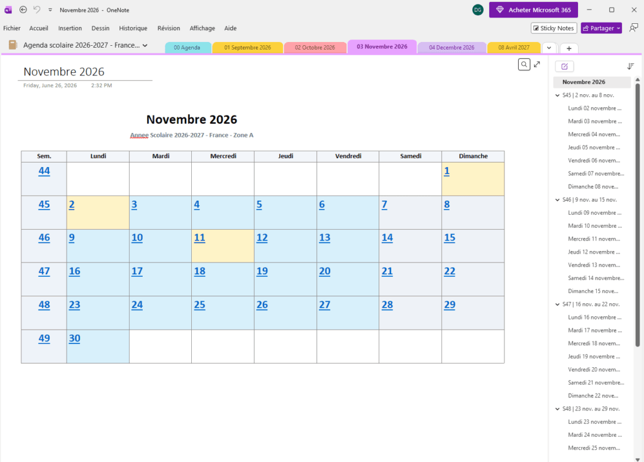Click Acheter Microsoft 365 button
Screen dimensions: 644x462
coord(533,10)
